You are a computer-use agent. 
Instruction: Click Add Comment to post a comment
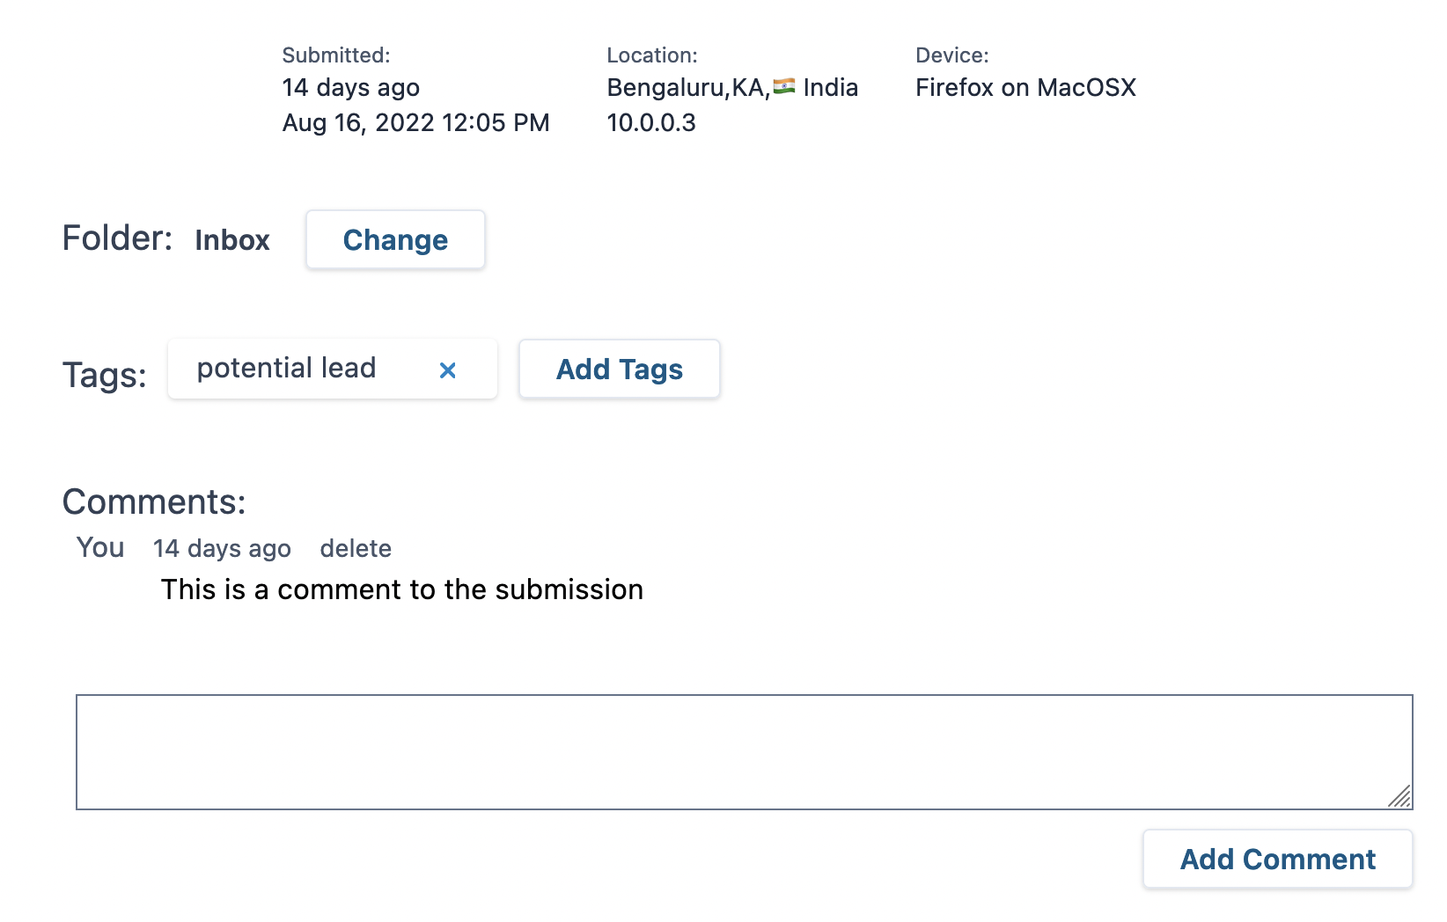coord(1276,859)
